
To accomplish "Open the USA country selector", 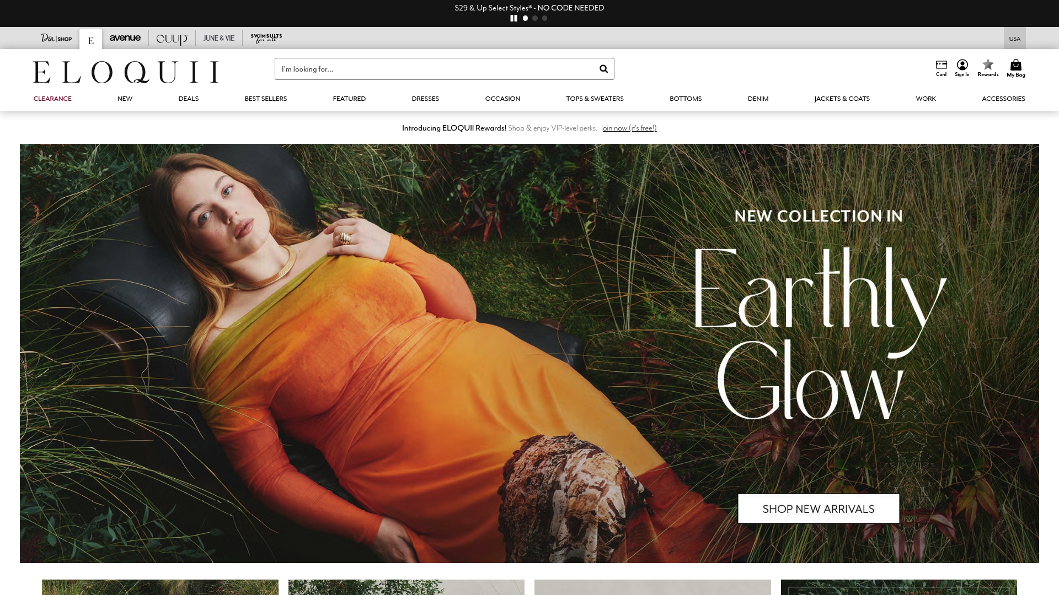I will pyautogui.click(x=1015, y=38).
